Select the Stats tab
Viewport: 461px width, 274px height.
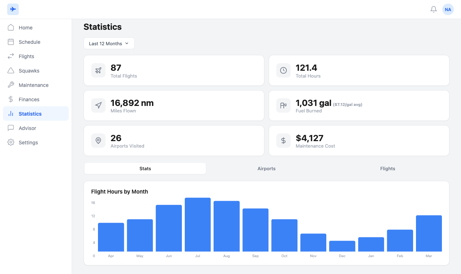pyautogui.click(x=145, y=168)
